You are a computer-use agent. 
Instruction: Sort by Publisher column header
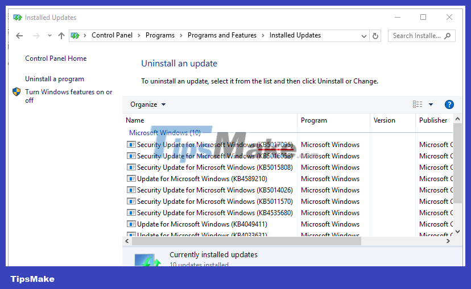[435, 120]
